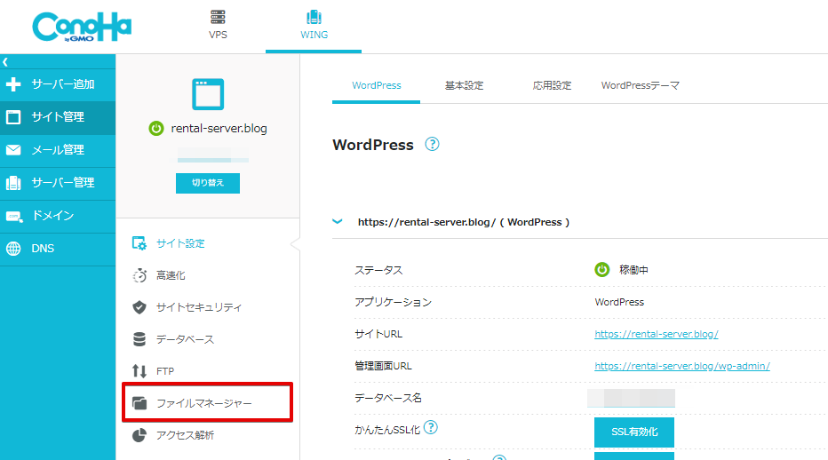Viewport: 828px width, 460px height.
Task: Click the 切り替え button
Action: [208, 183]
